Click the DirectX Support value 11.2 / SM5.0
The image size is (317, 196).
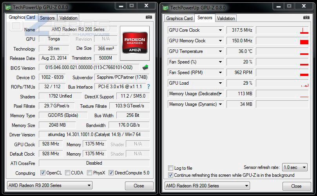click(133, 96)
